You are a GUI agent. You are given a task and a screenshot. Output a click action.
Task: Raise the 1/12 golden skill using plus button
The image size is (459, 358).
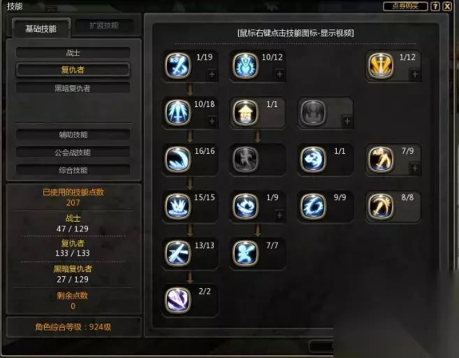tap(415, 74)
